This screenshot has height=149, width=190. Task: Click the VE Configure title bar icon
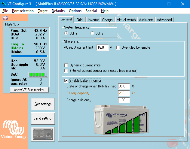click(4, 4)
